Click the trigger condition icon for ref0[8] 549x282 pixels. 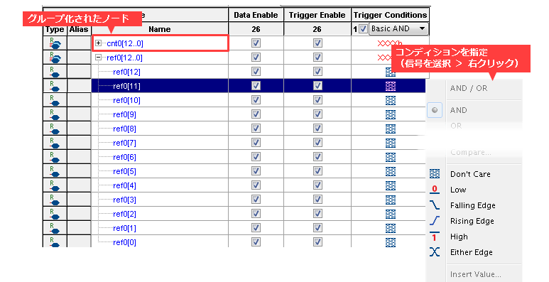391,129
